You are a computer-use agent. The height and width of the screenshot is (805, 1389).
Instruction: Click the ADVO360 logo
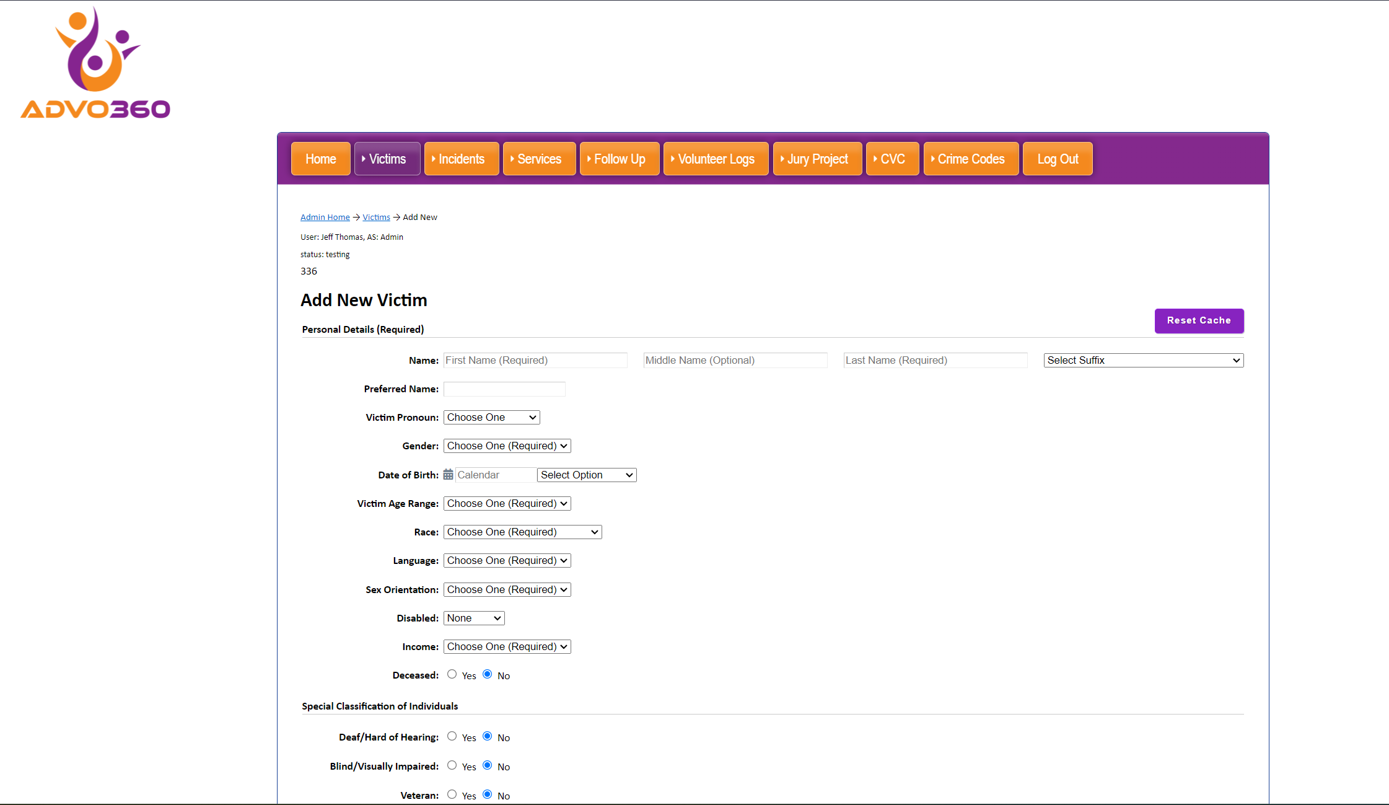95,62
